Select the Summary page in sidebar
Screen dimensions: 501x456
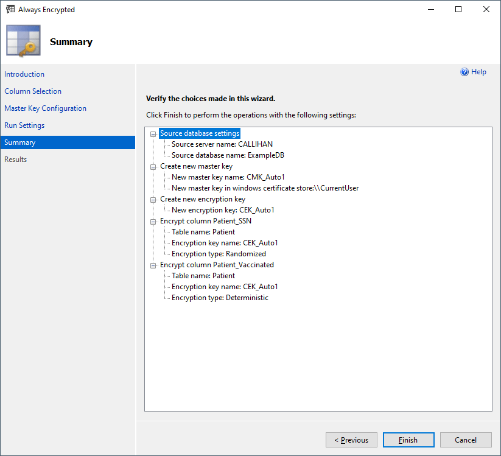(x=20, y=142)
